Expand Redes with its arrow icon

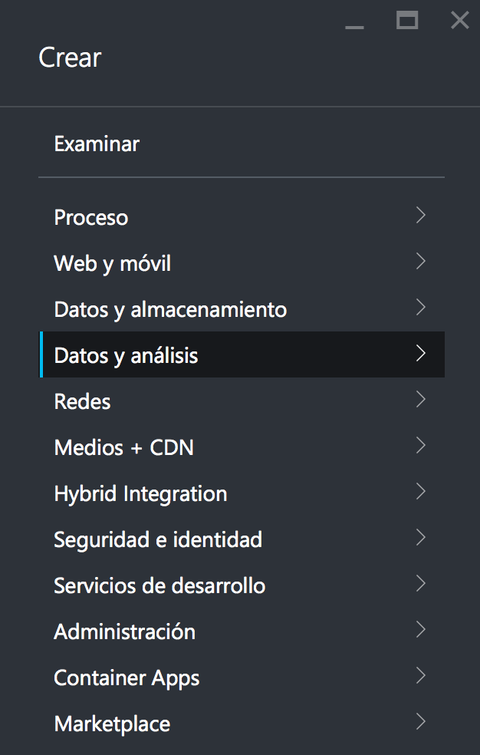(x=420, y=400)
